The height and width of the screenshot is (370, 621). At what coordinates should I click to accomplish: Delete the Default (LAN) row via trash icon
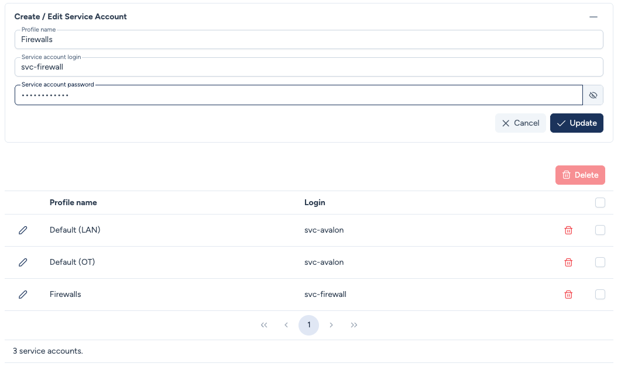click(568, 230)
